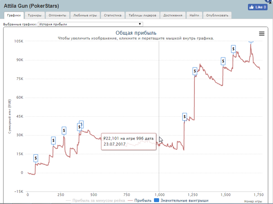The height and width of the screenshot is (204, 273).
Task: Click the blue Значительные выигрыши legend swatch
Action: (156, 200)
